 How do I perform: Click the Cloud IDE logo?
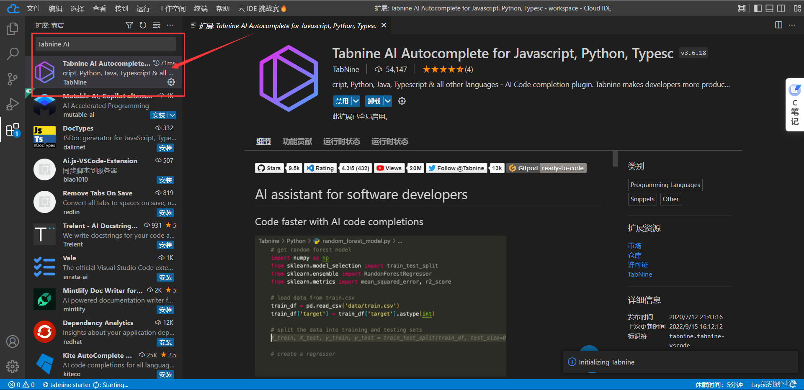pos(13,8)
